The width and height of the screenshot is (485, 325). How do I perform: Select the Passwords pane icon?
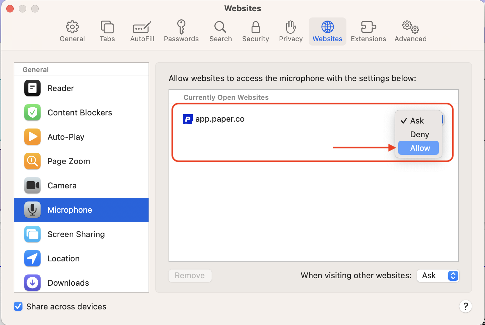pos(181,31)
